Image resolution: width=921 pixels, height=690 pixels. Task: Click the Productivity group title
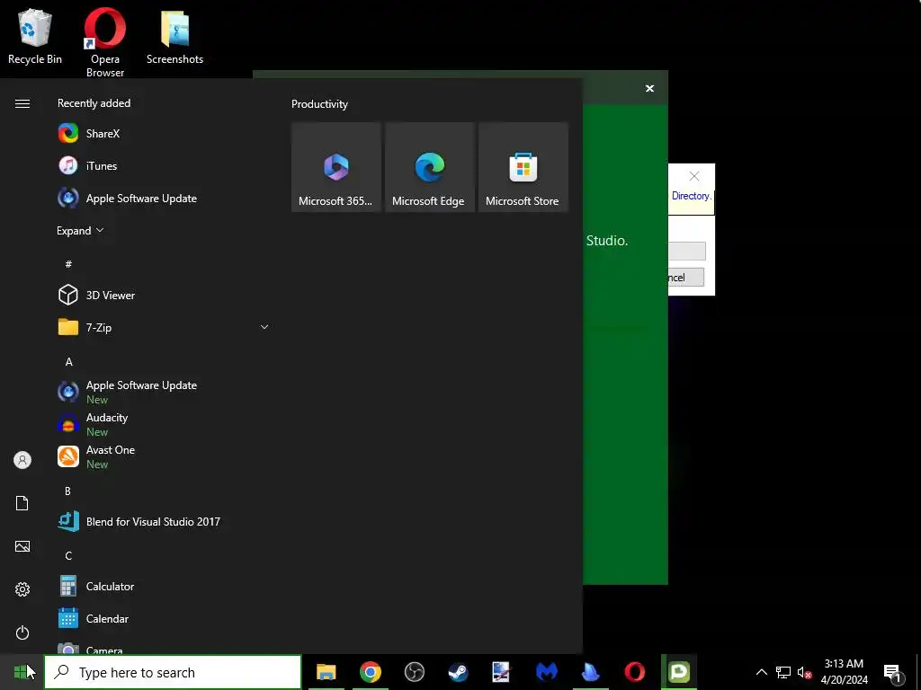tap(319, 104)
